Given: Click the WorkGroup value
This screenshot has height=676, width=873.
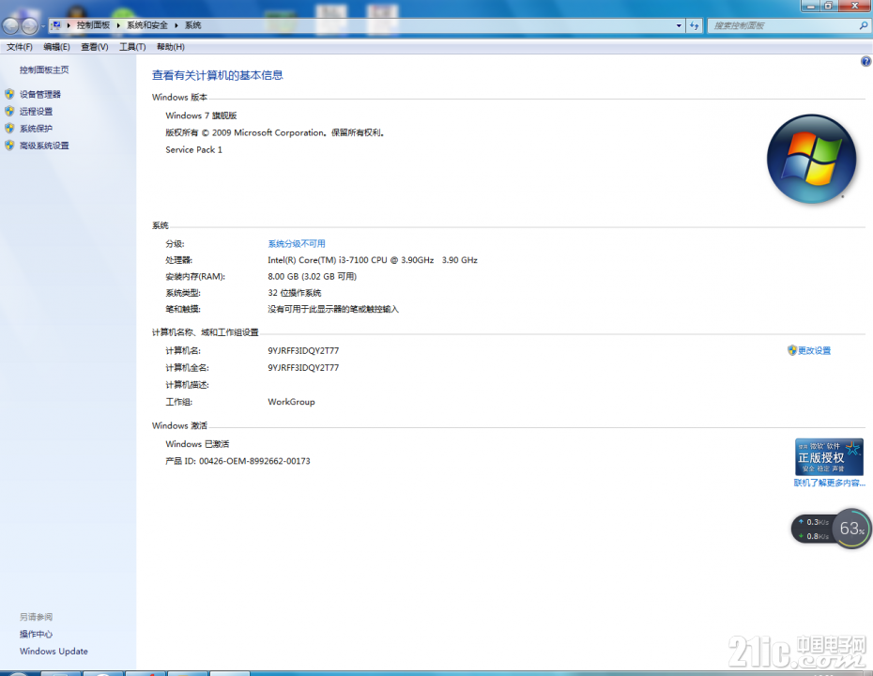Looking at the screenshot, I should click(291, 402).
